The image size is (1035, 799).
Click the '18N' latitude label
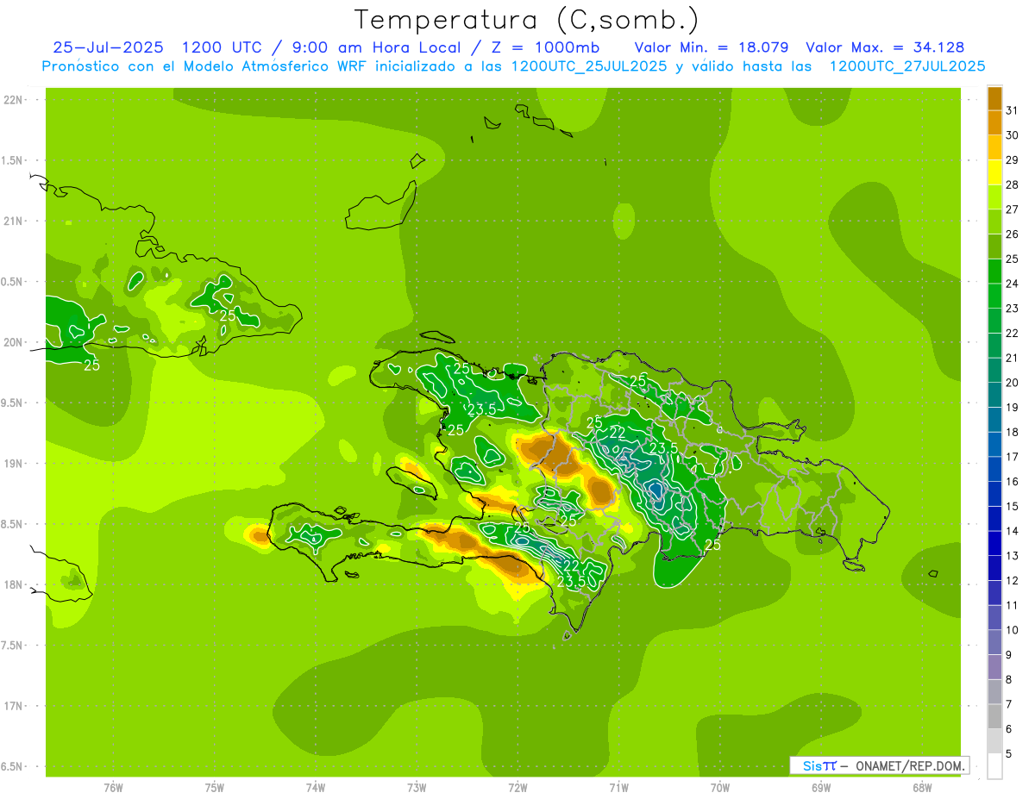14,584
